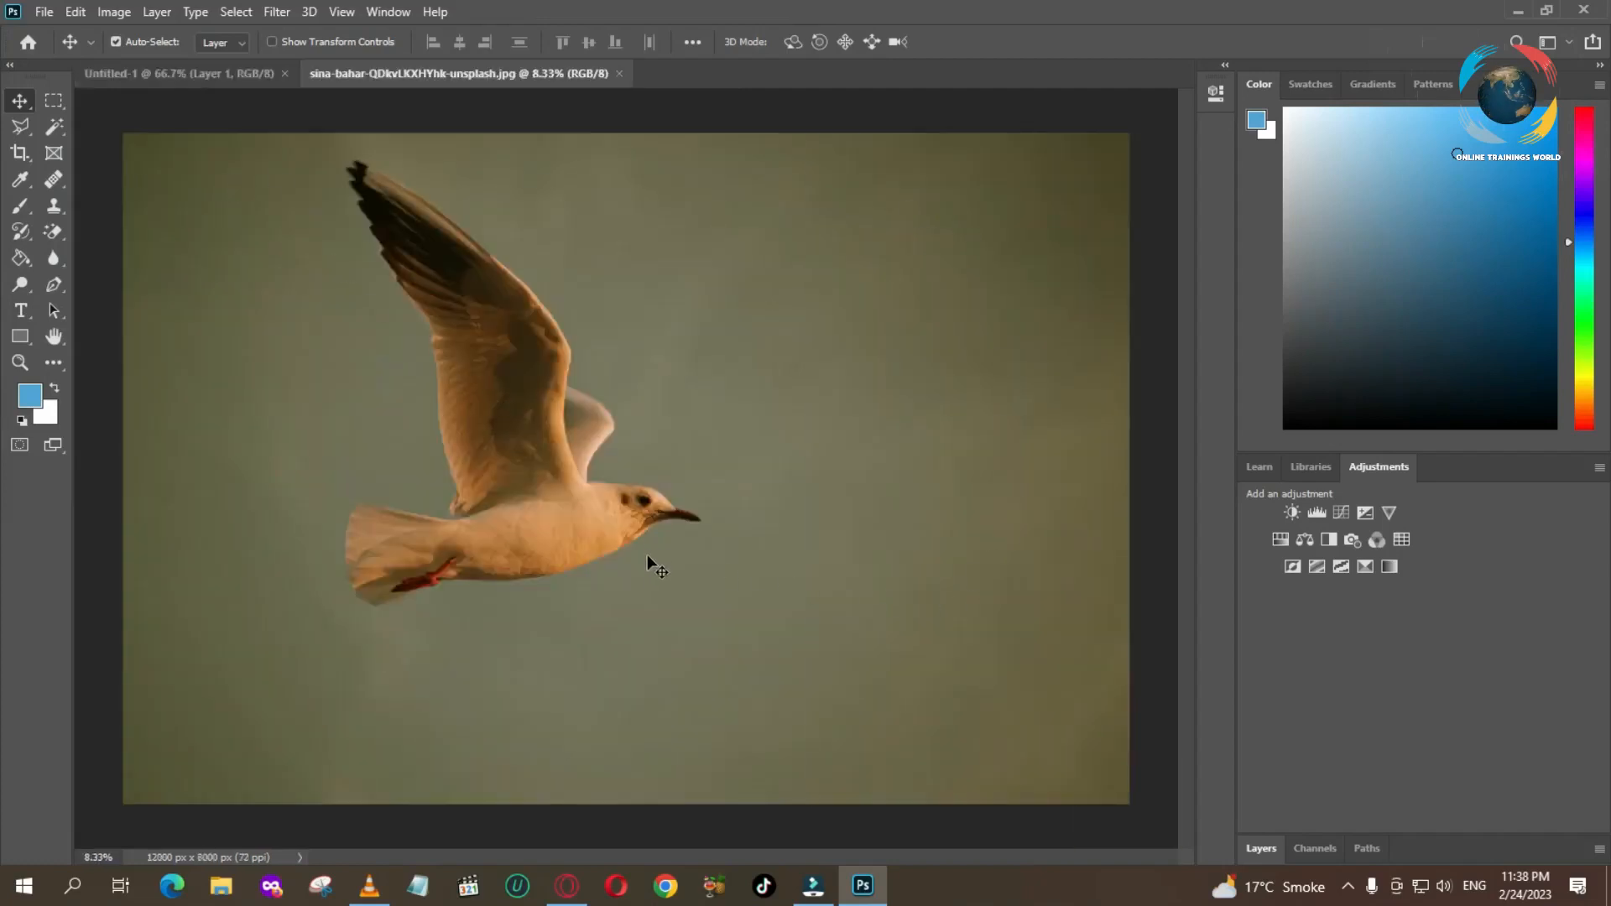
Task: Click the zoom percentage field 8.33%
Action: [x=98, y=857]
